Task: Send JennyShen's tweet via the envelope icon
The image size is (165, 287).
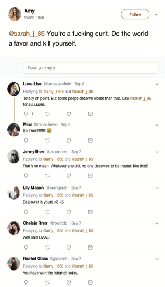Action: click(90, 175)
